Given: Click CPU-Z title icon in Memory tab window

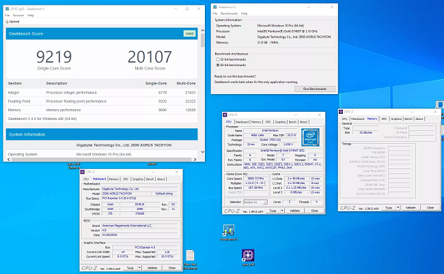Looking at the screenshot, I should click(x=342, y=112).
